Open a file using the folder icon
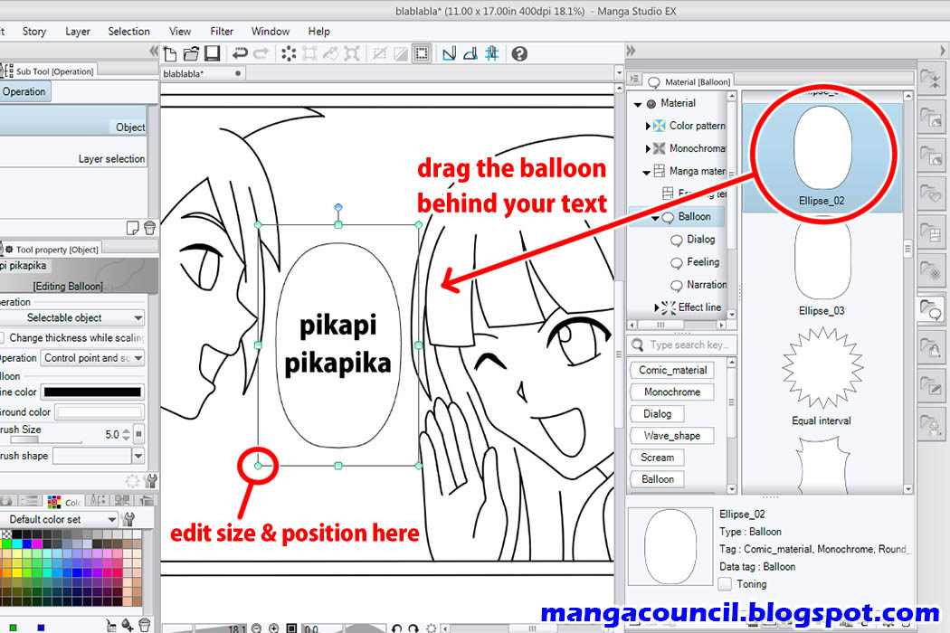Viewport: 950px width, 633px height. point(192,54)
